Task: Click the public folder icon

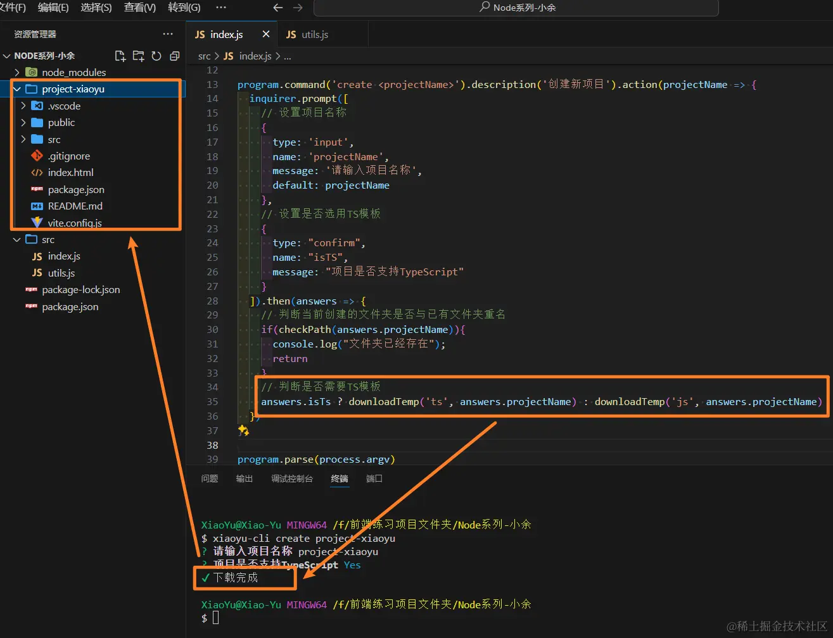Action: pos(37,122)
